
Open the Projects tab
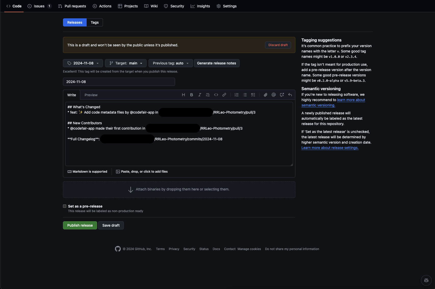coord(128,6)
